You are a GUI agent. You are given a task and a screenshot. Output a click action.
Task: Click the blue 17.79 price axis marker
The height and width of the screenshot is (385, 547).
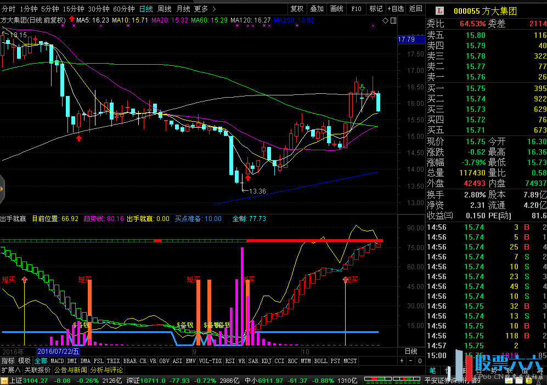pyautogui.click(x=407, y=39)
